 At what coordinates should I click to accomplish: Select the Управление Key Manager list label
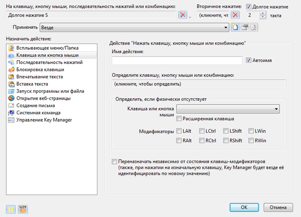click(44, 120)
